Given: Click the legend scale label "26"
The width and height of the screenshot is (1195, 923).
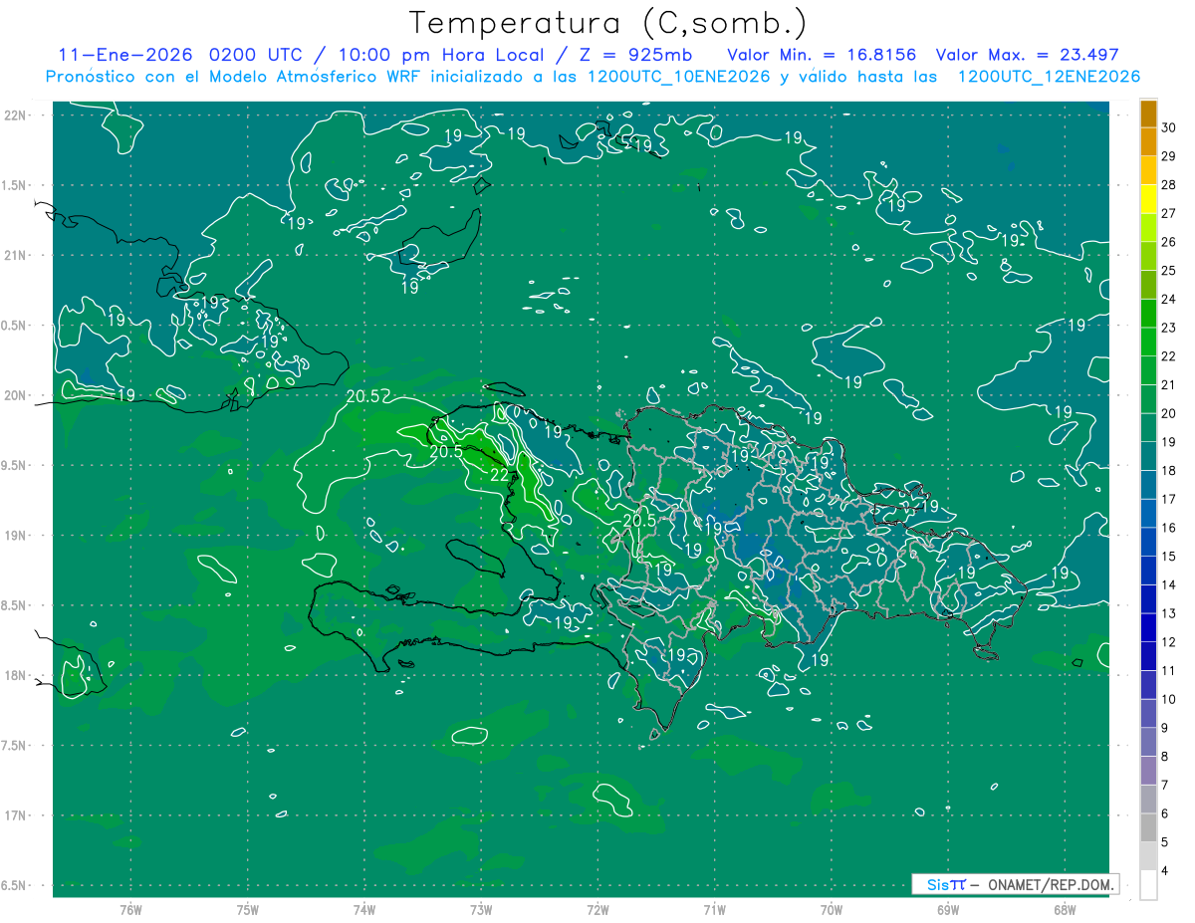Looking at the screenshot, I should pyautogui.click(x=1169, y=242).
